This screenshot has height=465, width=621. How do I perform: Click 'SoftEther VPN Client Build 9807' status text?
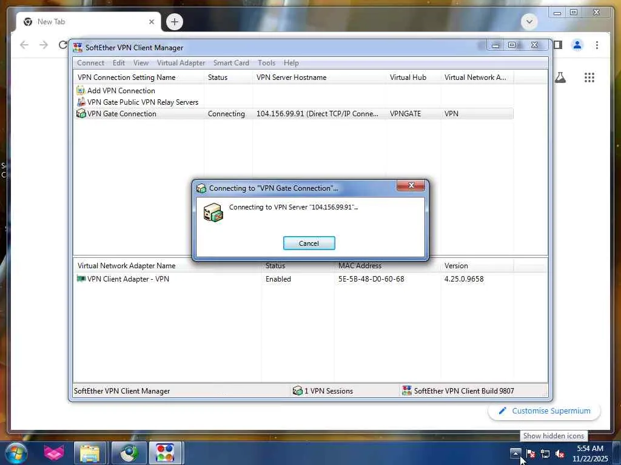tap(464, 391)
